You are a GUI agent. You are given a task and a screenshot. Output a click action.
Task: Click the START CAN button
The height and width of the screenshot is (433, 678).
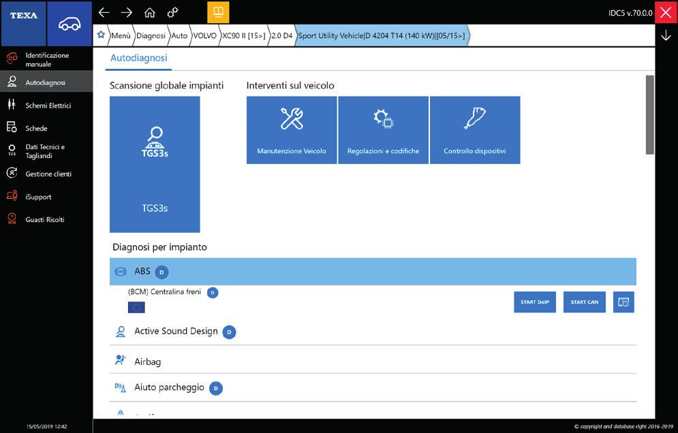point(585,302)
